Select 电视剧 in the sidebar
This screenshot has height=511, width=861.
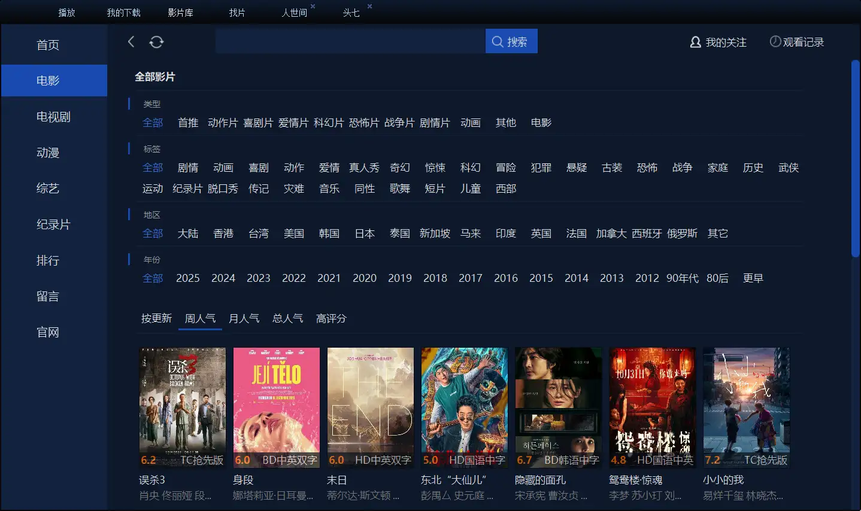(53, 117)
